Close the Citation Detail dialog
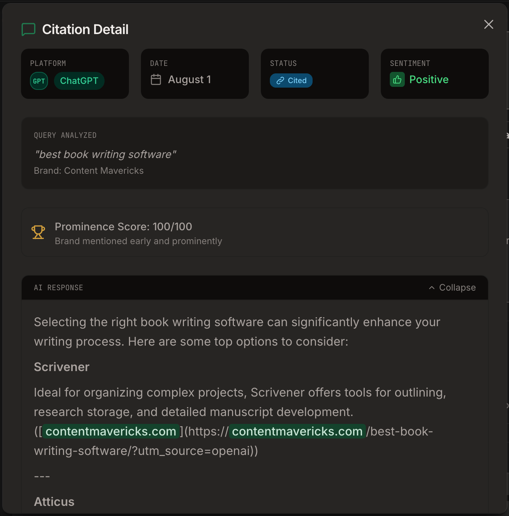 click(x=488, y=24)
